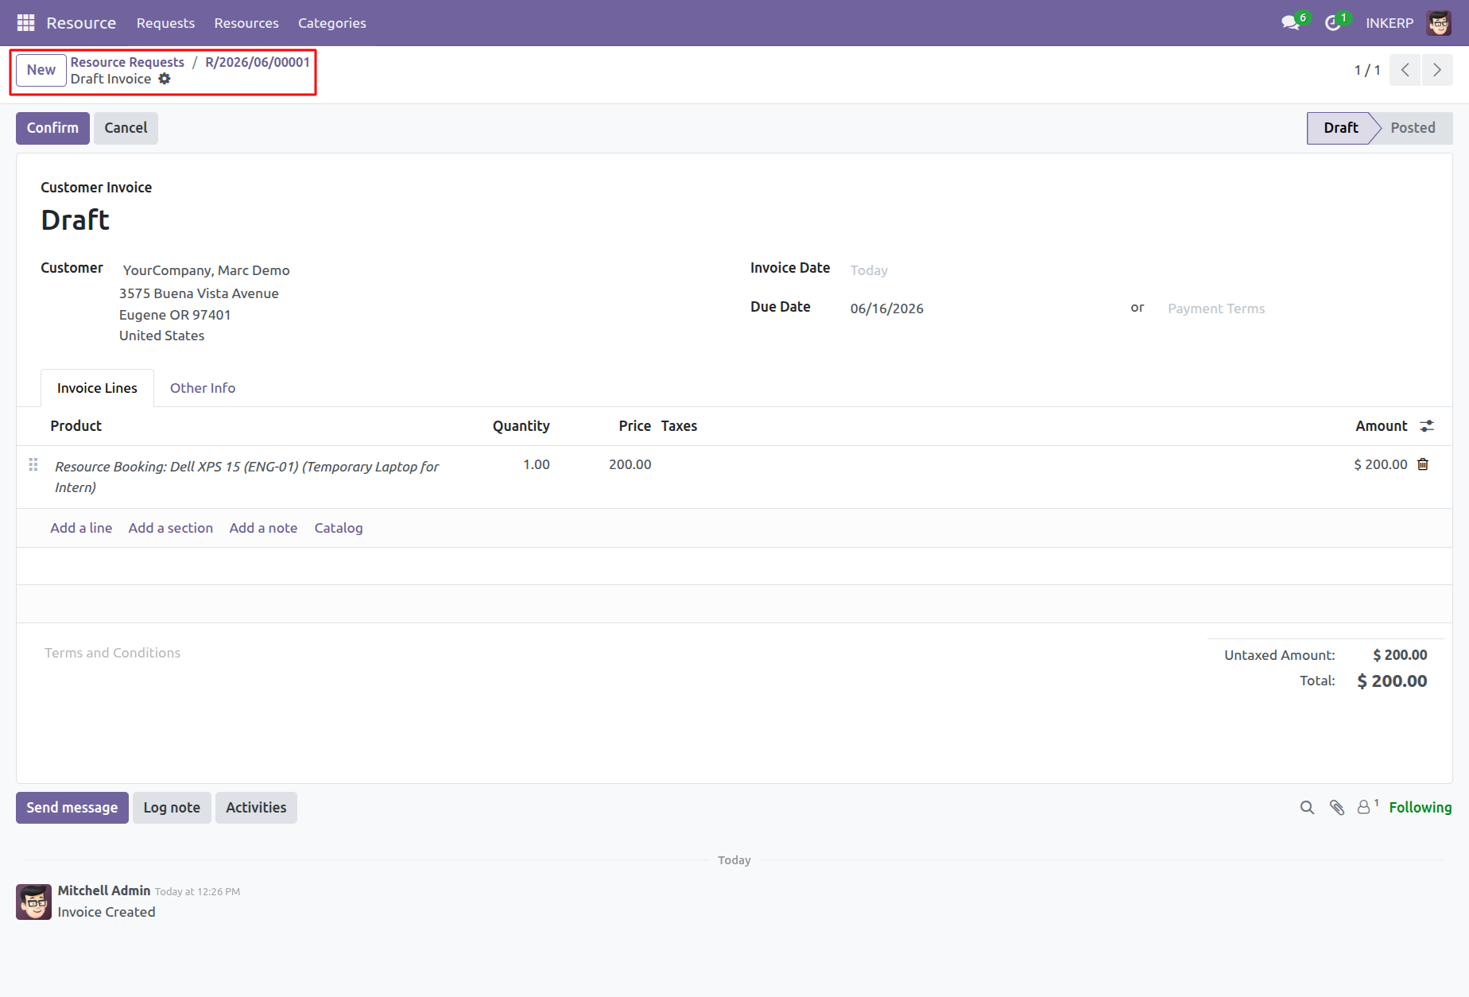Click Add a note link
Image resolution: width=1469 pixels, height=997 pixels.
point(263,528)
